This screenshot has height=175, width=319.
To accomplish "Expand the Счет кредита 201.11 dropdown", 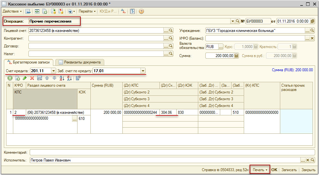I will click(53, 71).
